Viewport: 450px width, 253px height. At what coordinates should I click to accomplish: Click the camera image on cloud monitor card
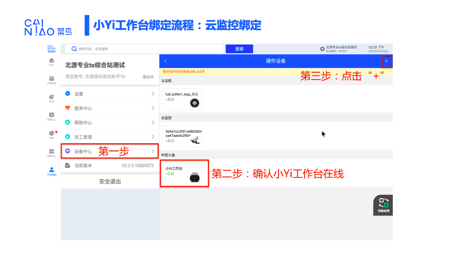tap(195, 140)
